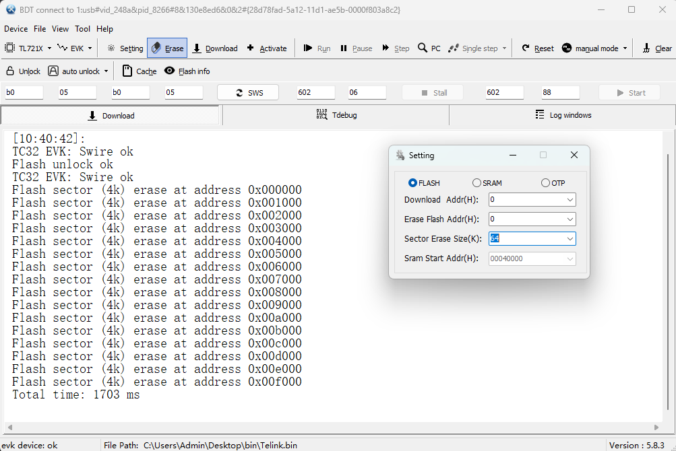Viewport: 676px width, 451px height.
Task: Open the File menu
Action: 40,29
